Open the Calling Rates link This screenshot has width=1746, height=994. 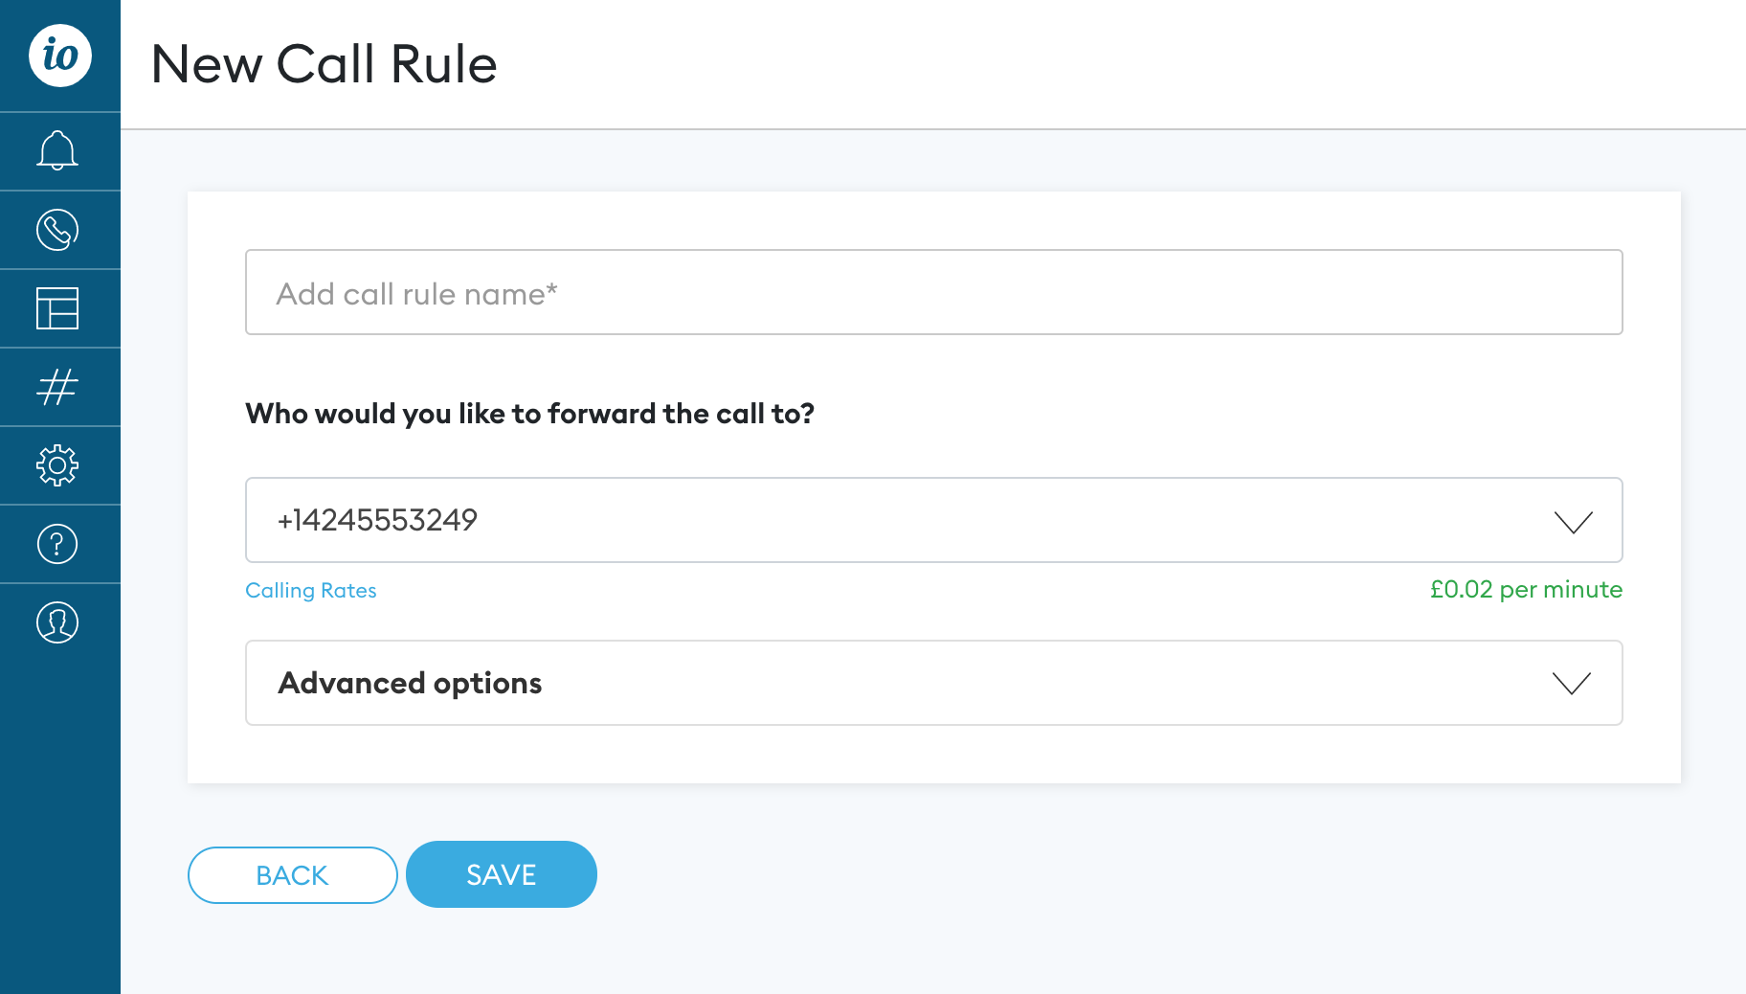310,590
